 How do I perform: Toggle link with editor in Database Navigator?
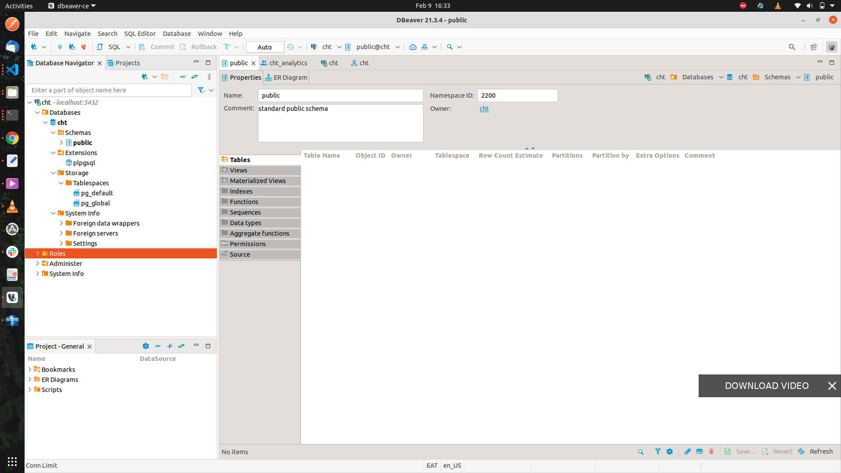(194, 77)
